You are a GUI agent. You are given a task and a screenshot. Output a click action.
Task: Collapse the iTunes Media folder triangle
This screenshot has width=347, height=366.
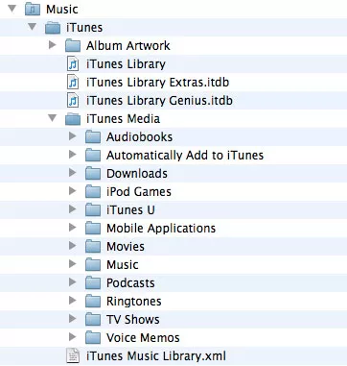52,118
